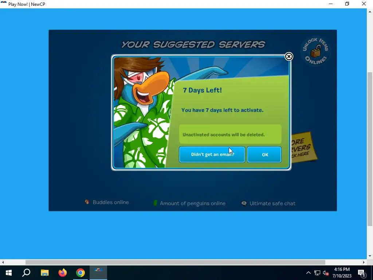Click the horizontal scrollbar thumb
The image size is (373, 280).
pos(175,262)
